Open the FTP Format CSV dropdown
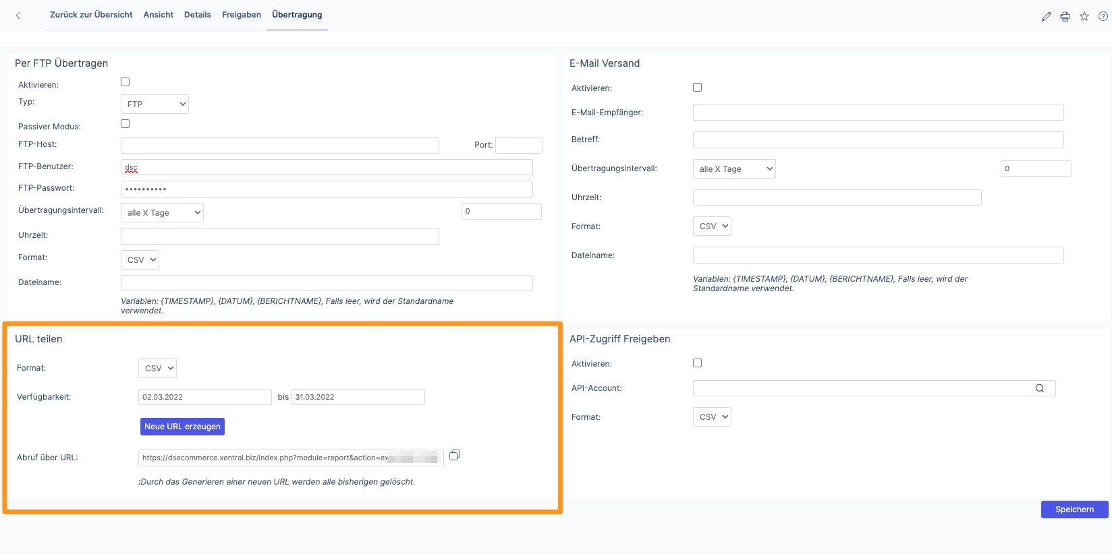The height and width of the screenshot is (554, 1112). click(x=140, y=259)
